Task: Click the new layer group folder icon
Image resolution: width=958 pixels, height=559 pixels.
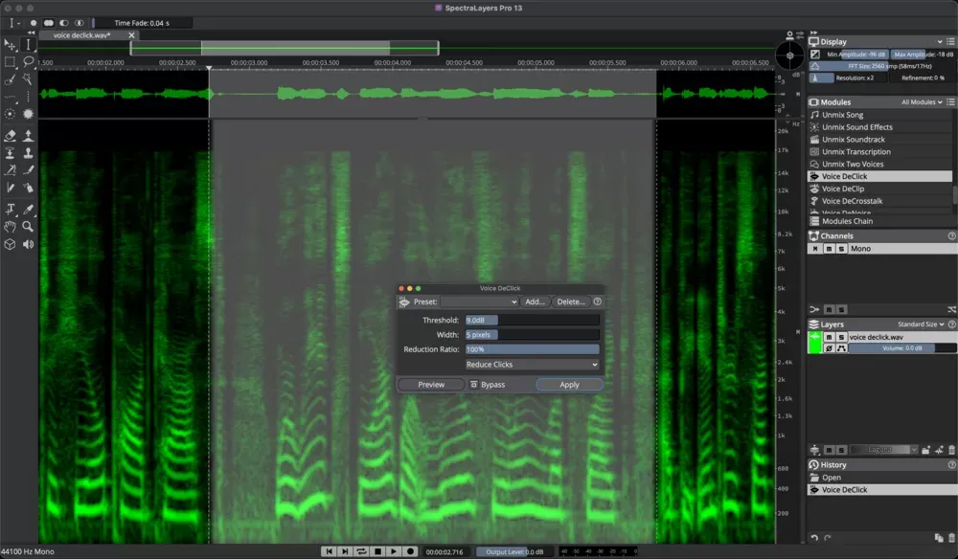Action: click(x=925, y=451)
